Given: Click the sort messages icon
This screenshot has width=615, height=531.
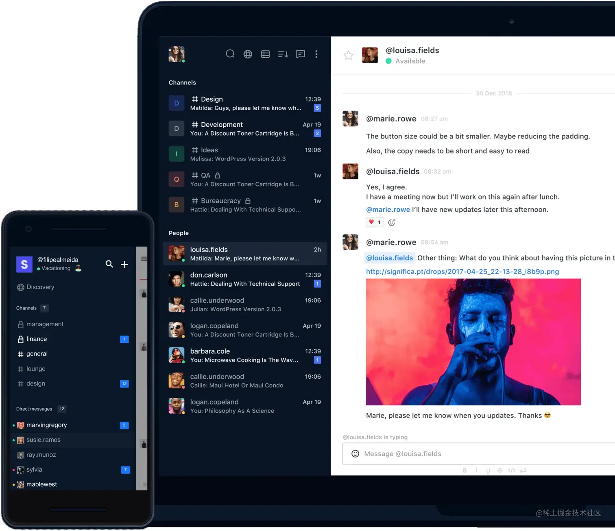Looking at the screenshot, I should [x=283, y=54].
